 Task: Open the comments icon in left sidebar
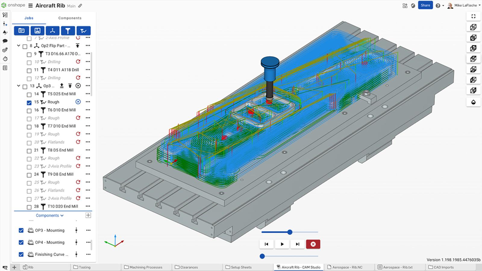tap(5, 41)
